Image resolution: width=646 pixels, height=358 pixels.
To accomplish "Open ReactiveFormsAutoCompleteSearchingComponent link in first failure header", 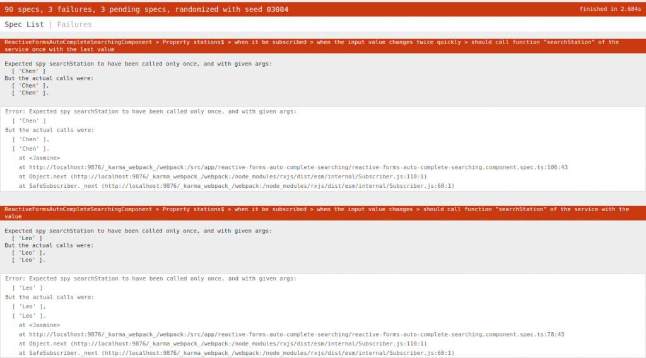I will pyautogui.click(x=78, y=42).
